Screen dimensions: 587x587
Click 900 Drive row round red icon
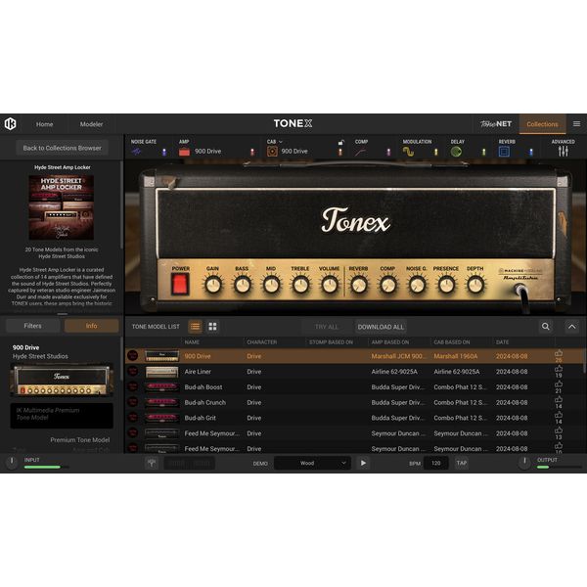(132, 356)
